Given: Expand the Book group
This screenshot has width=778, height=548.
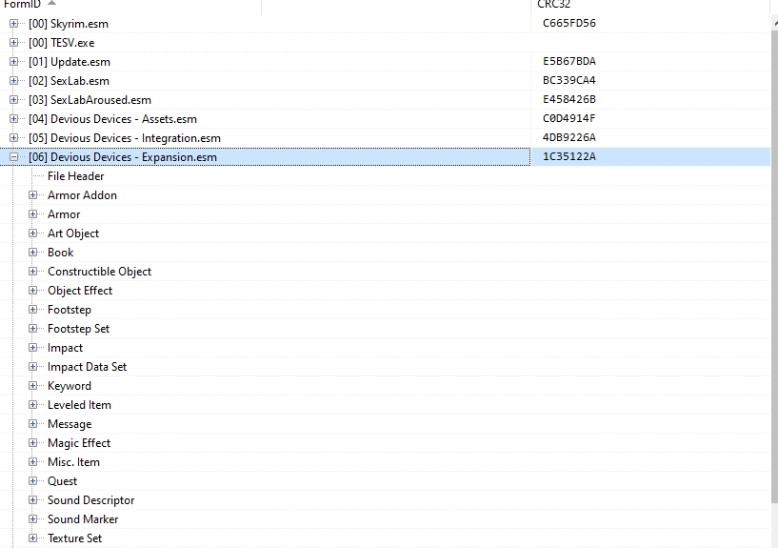Looking at the screenshot, I should 32,253.
